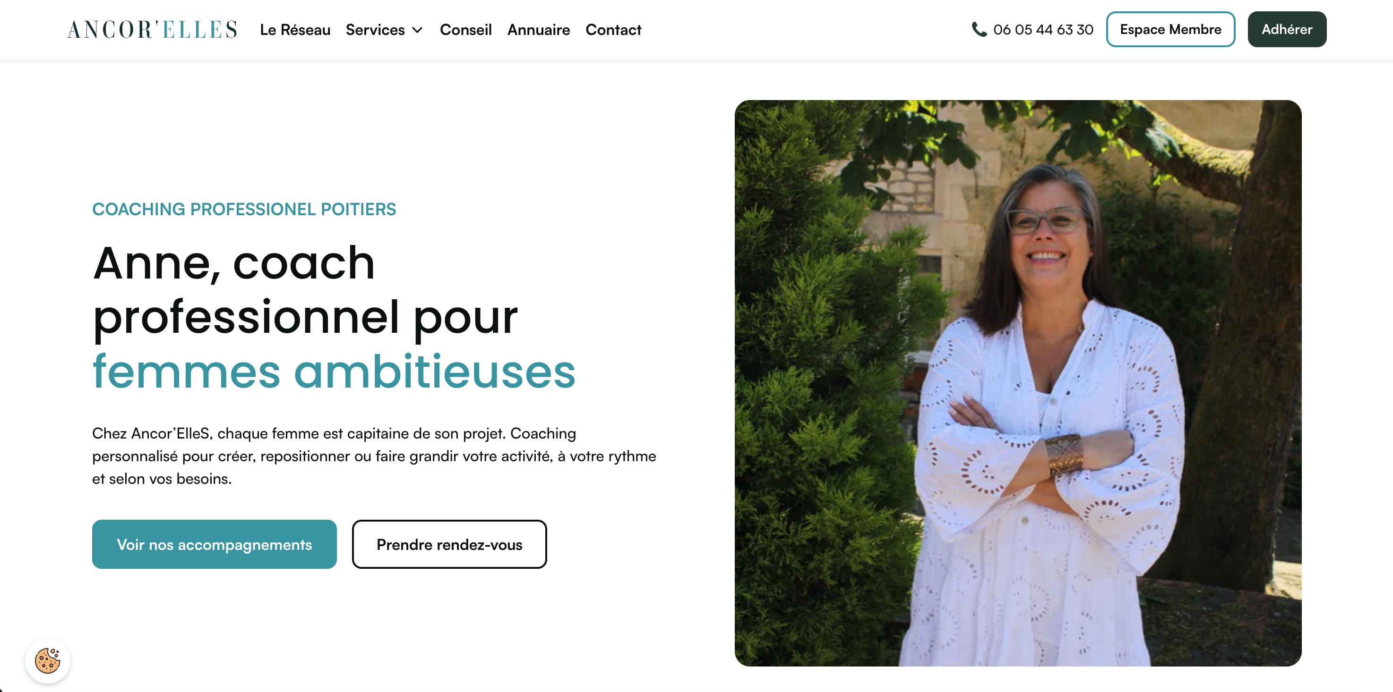Click the photo of Anne

point(1018,382)
